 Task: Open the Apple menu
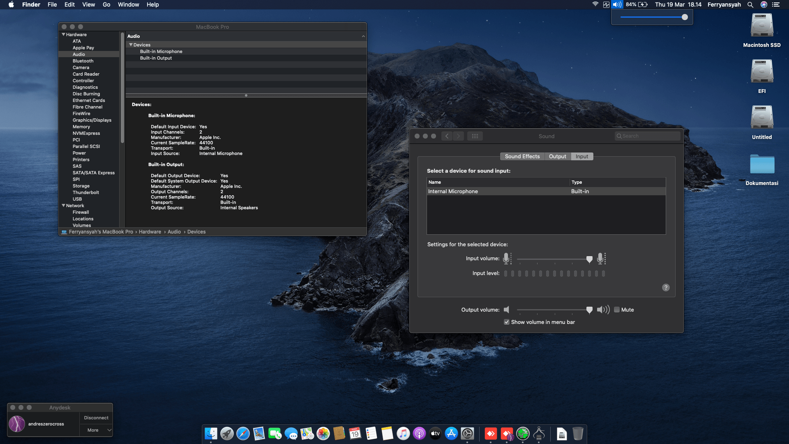11,5
